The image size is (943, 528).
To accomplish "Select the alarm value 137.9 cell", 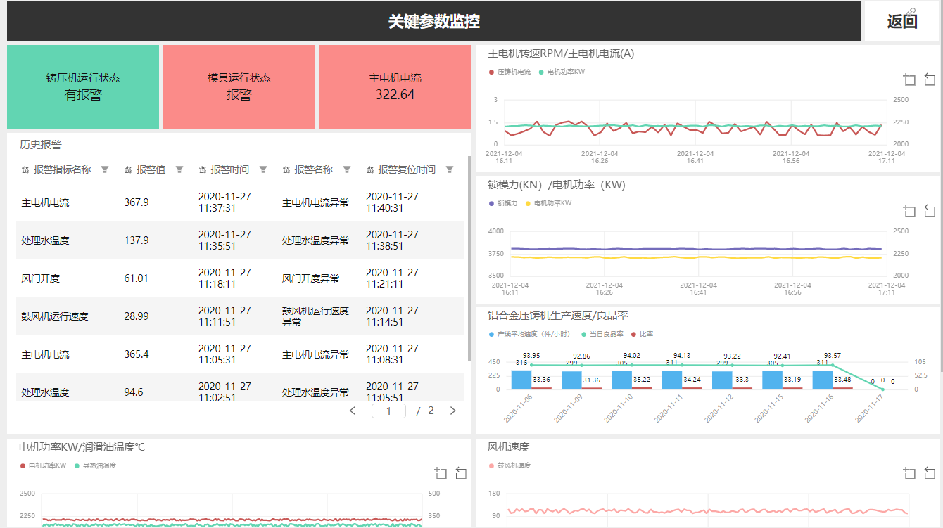I will (137, 240).
